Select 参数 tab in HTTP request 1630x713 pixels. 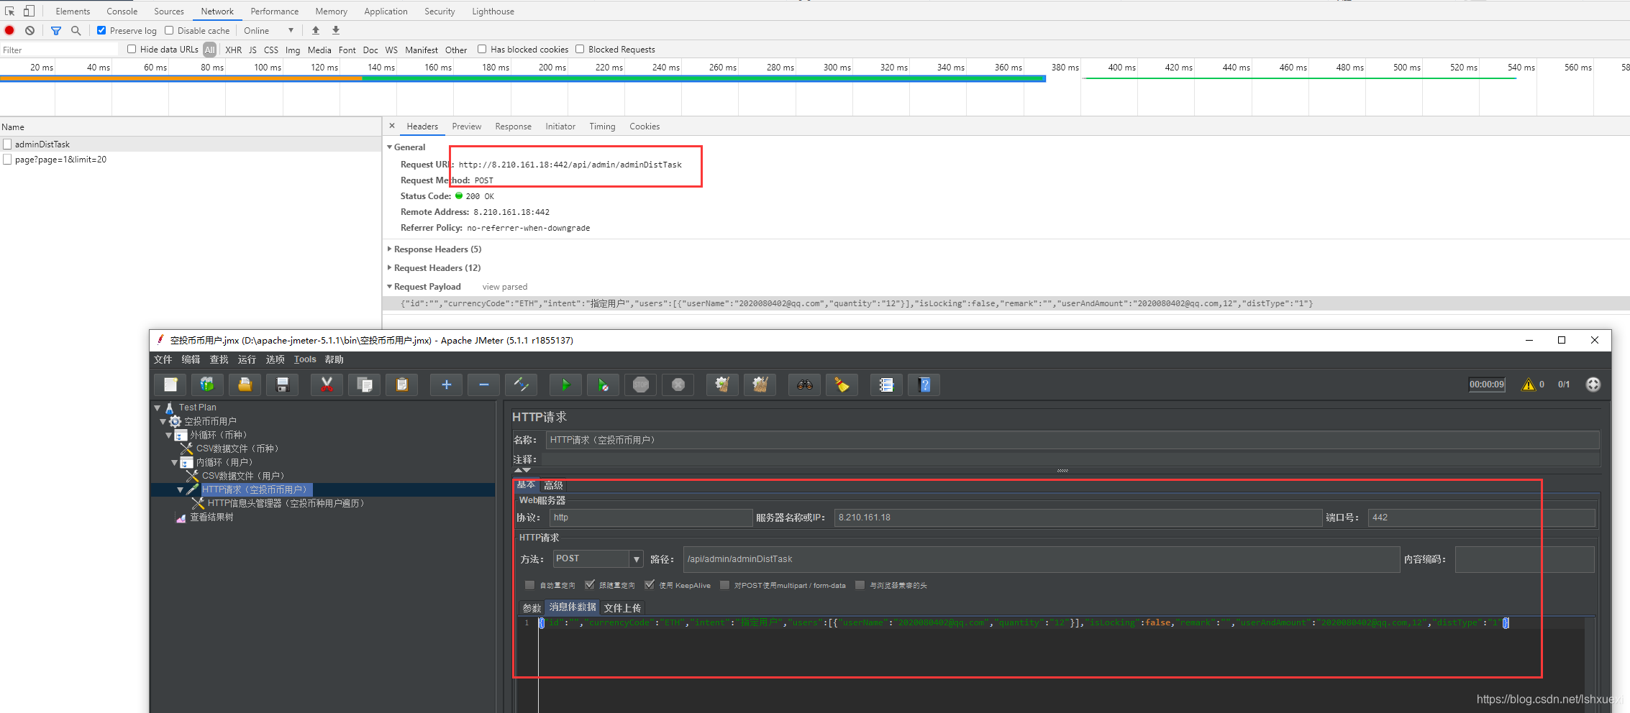(531, 608)
